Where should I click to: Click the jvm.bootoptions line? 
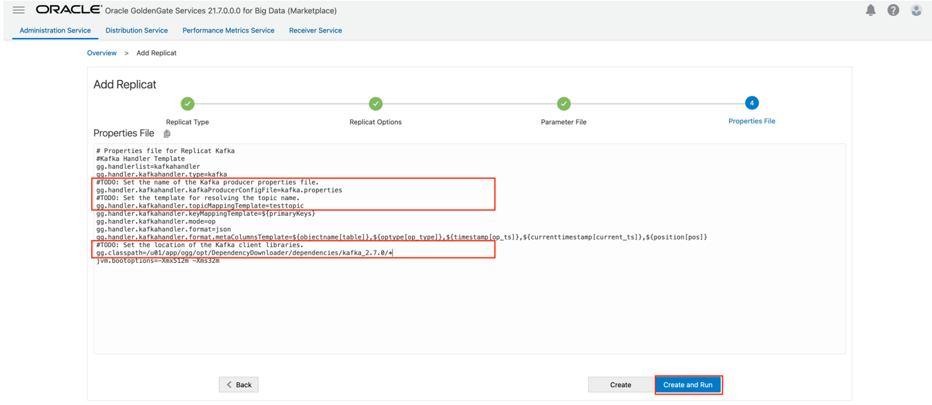(158, 261)
